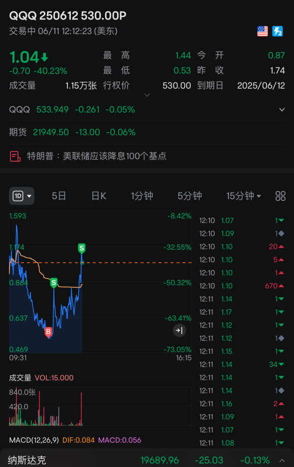Image resolution: width=294 pixels, height=467 pixels.
Task: Tap the 今开 0.87 value
Action: 276,55
